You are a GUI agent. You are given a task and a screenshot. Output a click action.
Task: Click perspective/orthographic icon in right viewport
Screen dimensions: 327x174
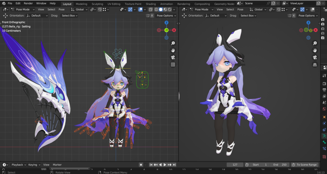tap(315, 65)
